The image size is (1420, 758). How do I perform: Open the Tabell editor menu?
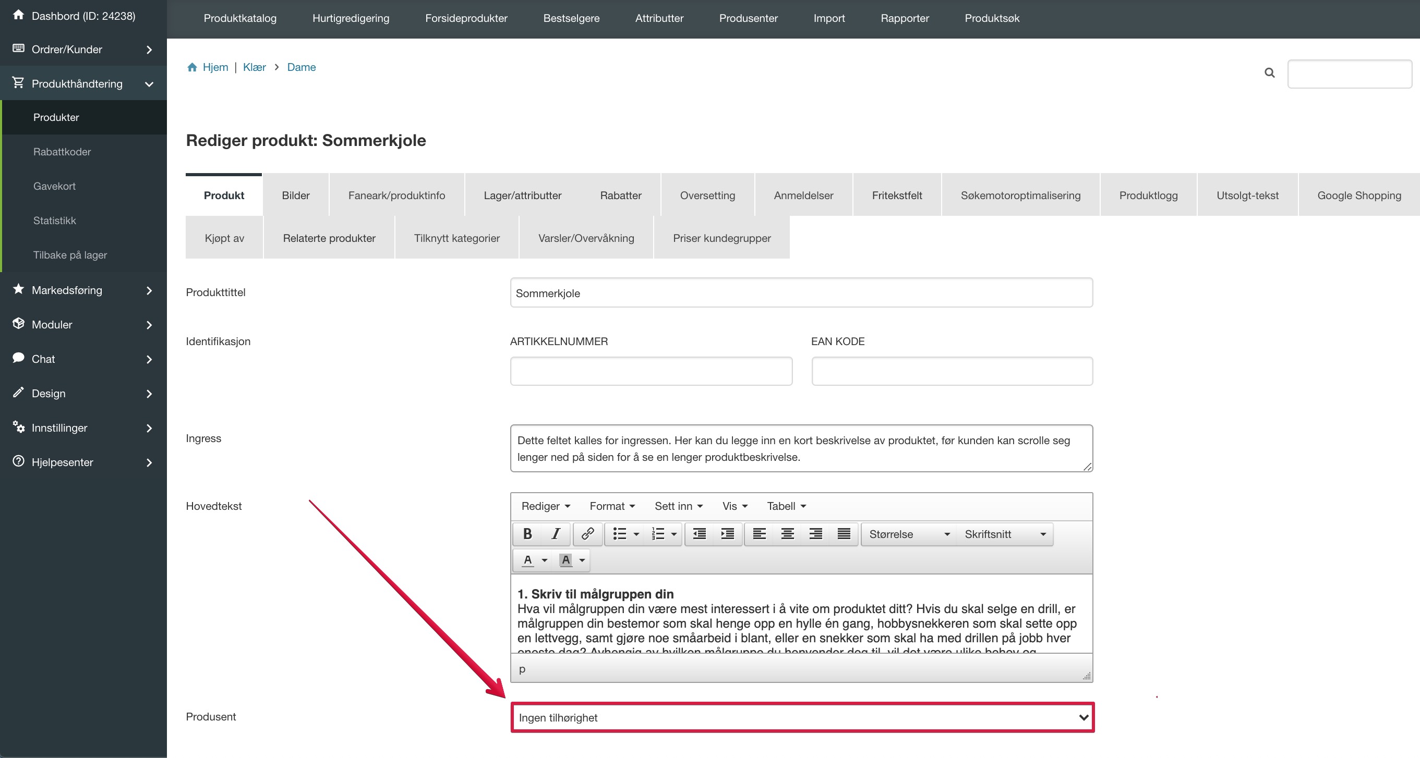point(786,506)
